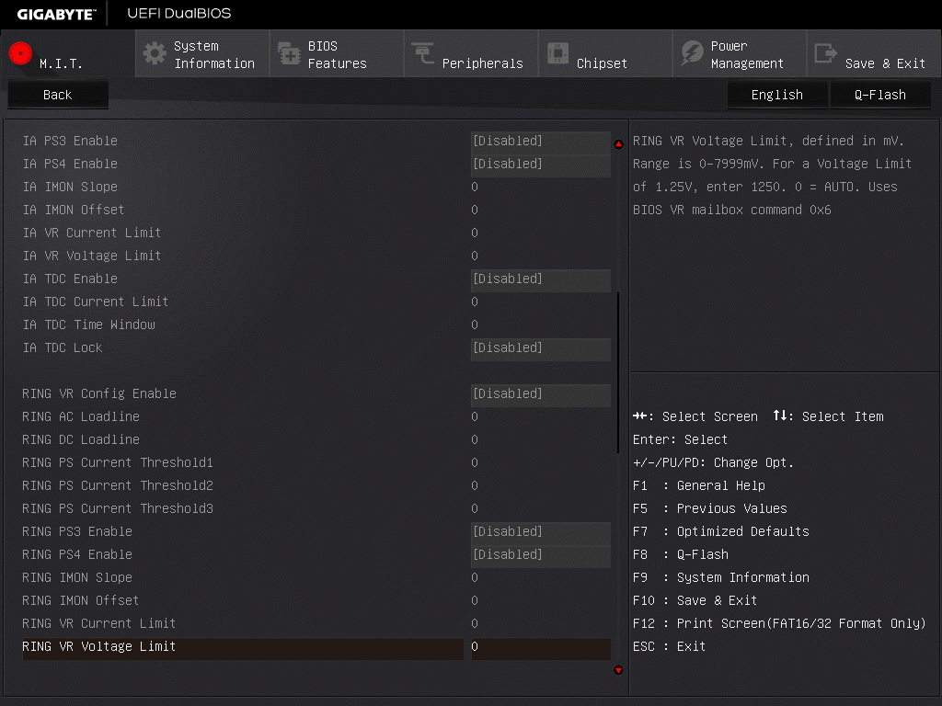This screenshot has height=706, width=942.
Task: Select the RING PS3 Enable label
Action: 77,532
